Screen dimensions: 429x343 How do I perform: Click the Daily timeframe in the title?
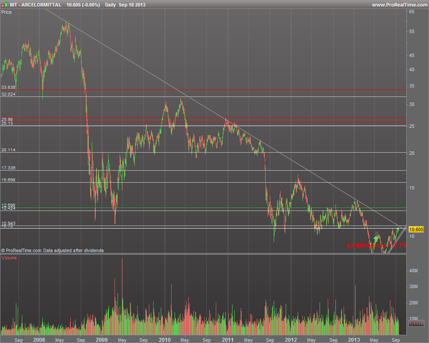tap(110, 5)
